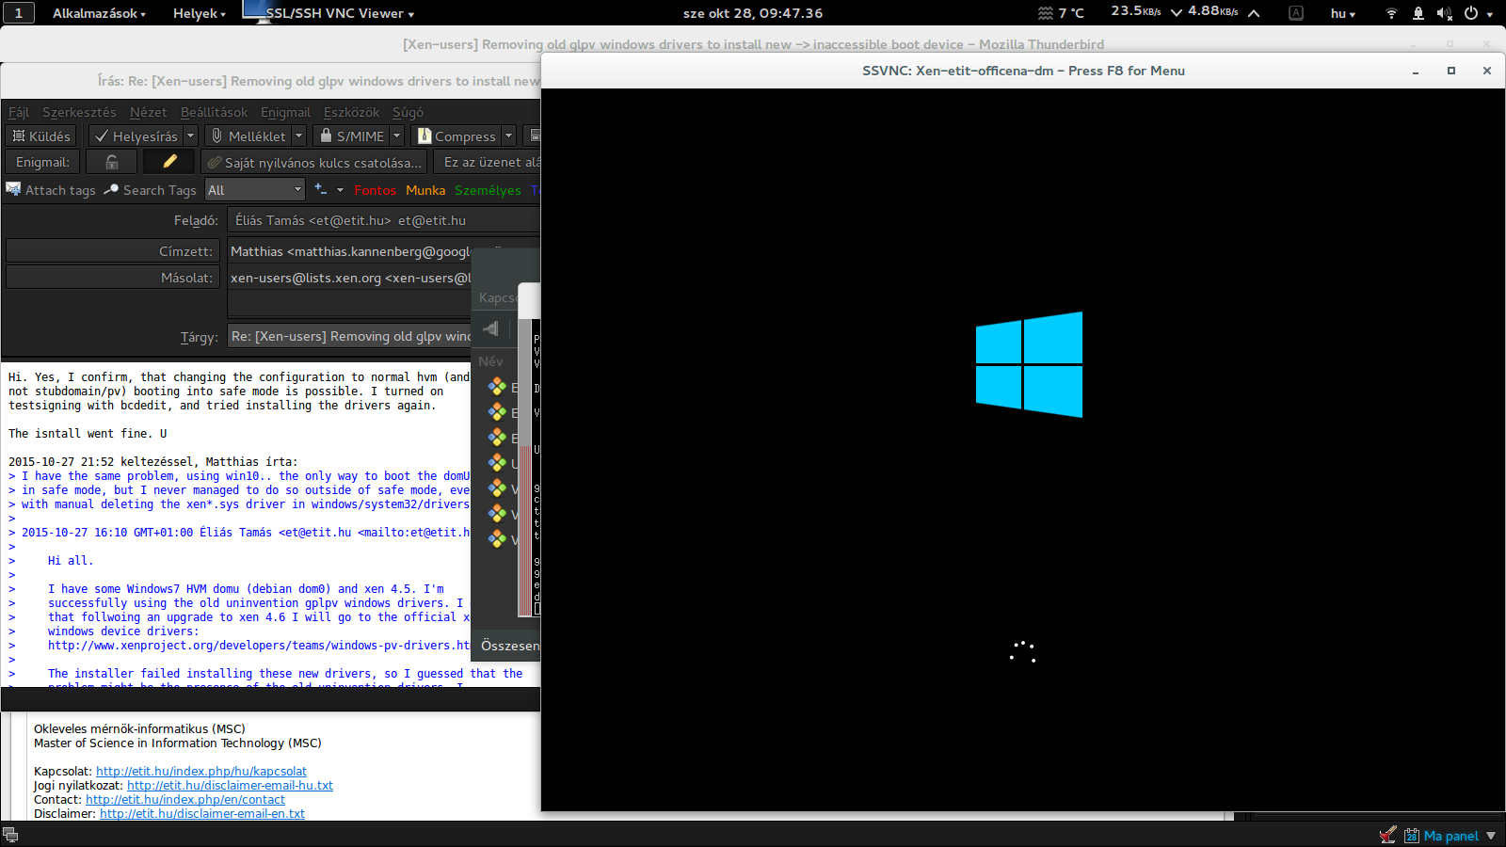Expand the Címzett recipient type selector
The width and height of the screenshot is (1506, 847).
(x=112, y=251)
